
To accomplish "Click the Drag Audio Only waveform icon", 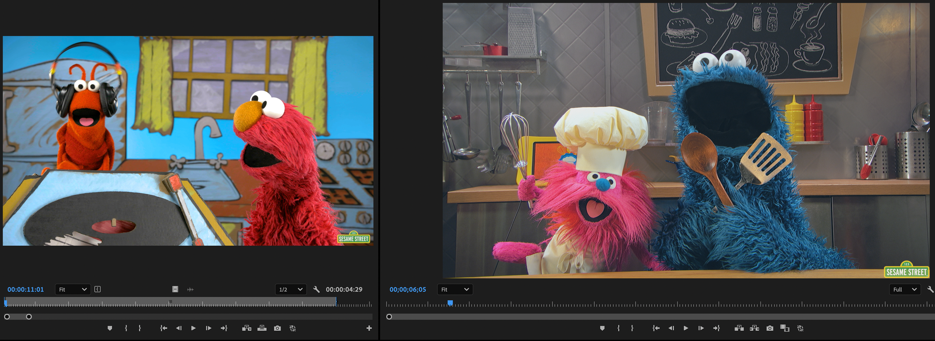I will coord(190,289).
